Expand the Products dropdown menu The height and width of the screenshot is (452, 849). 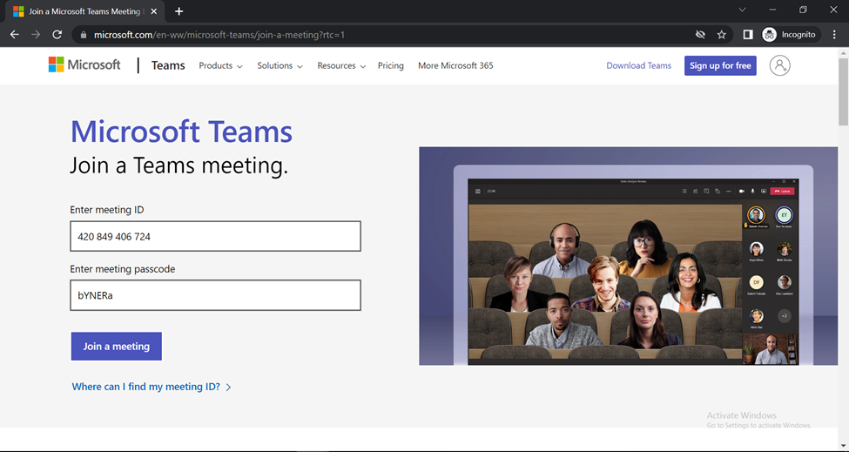pos(220,65)
